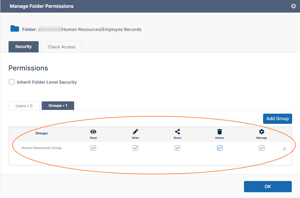Enable Inherit Folder Level Security checkbox
This screenshot has width=300, height=198.
point(12,82)
